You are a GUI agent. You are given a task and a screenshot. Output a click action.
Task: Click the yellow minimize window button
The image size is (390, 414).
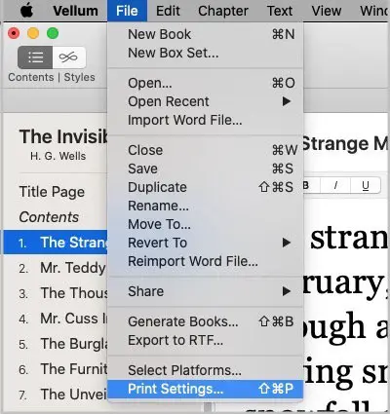[x=33, y=33]
